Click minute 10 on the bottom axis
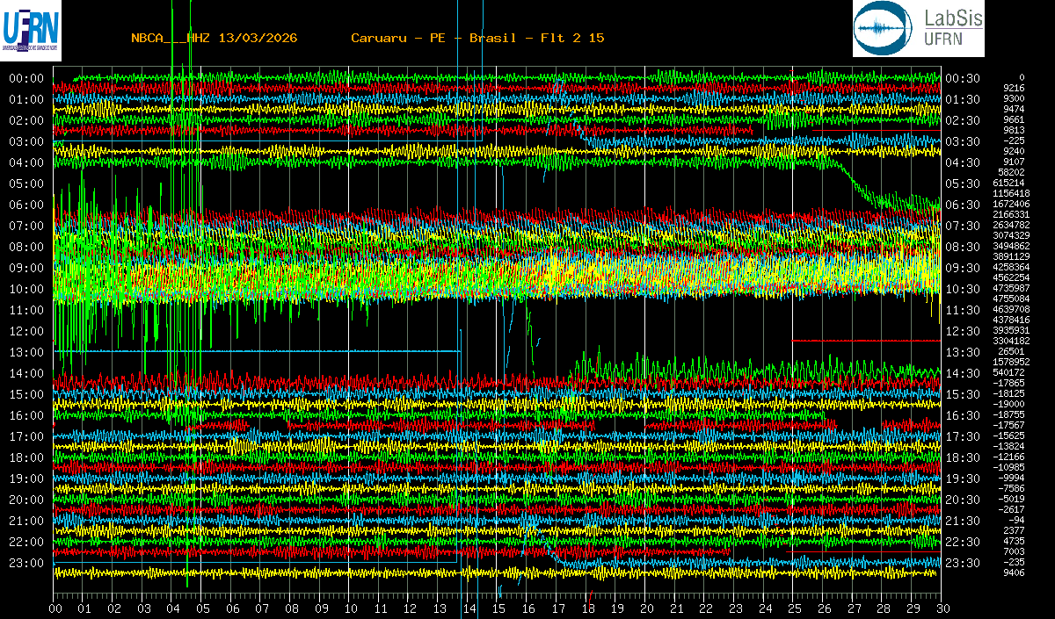Viewport: 1055px width, 619px height. coord(351,608)
